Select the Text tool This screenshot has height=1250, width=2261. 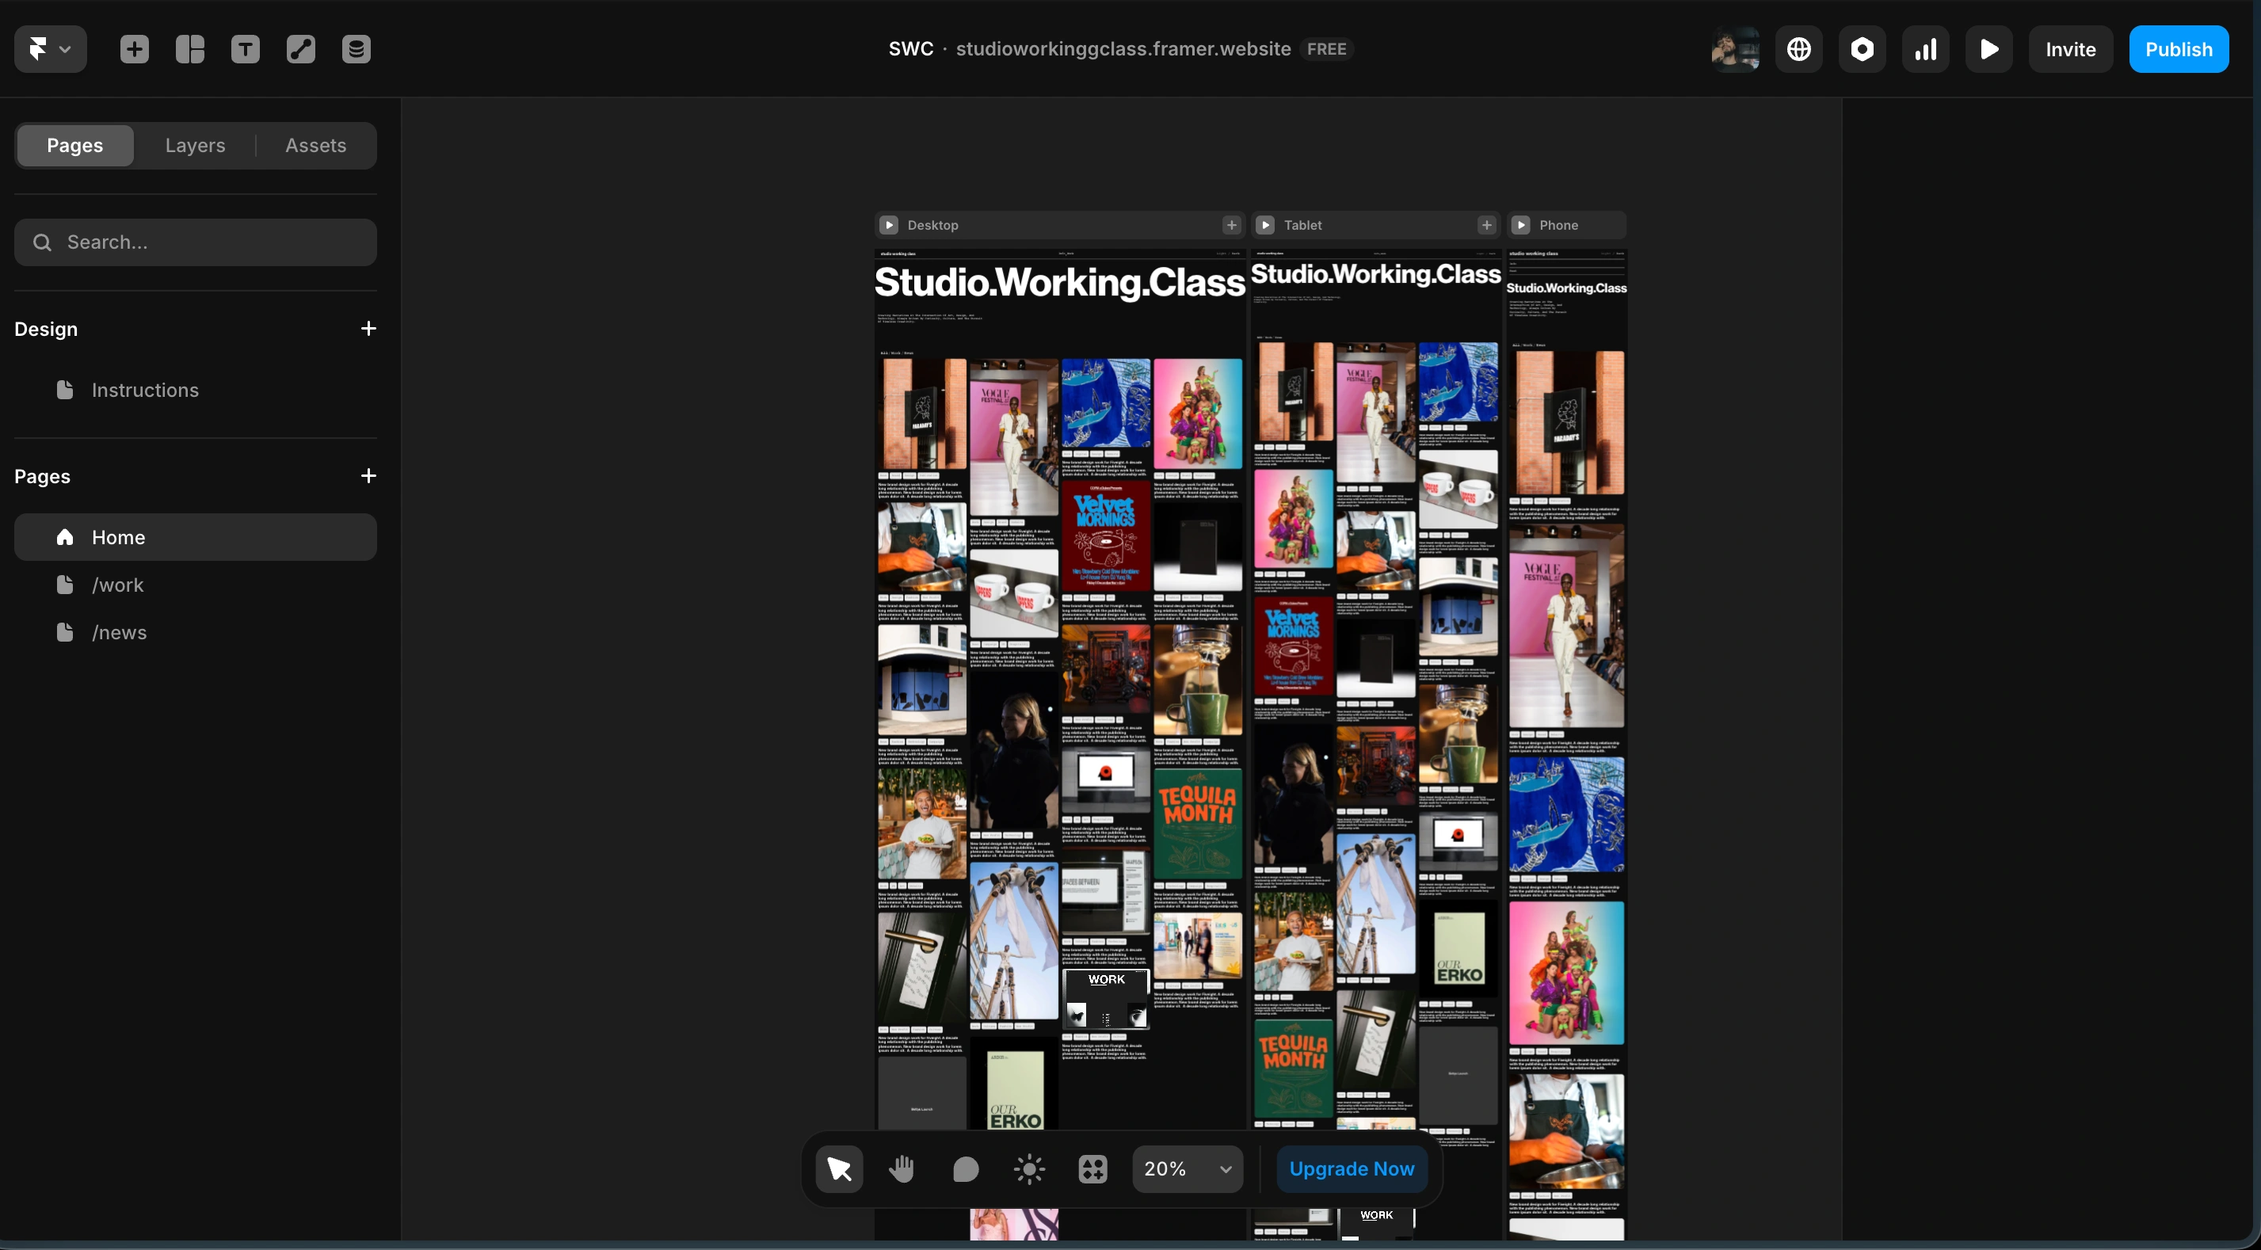tap(245, 49)
